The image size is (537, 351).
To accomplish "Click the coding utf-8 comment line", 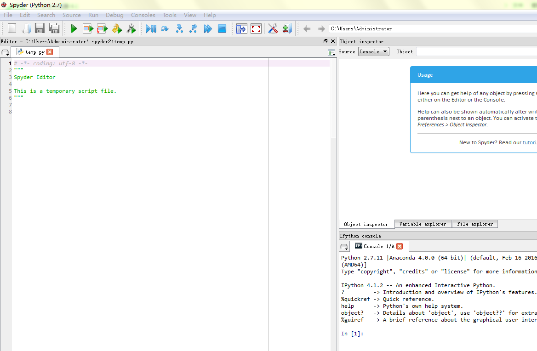I will tap(51, 63).
